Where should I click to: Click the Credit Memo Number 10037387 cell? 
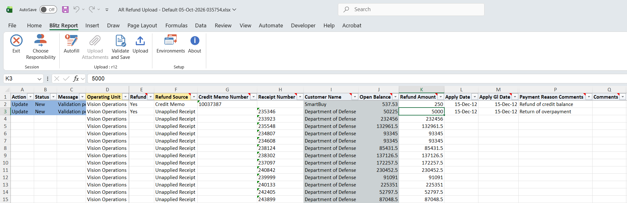tap(227, 104)
